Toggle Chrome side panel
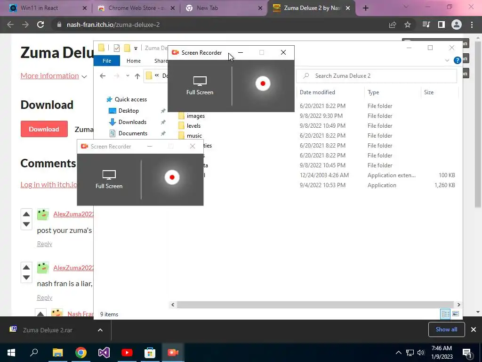The height and width of the screenshot is (362, 482). point(442,25)
